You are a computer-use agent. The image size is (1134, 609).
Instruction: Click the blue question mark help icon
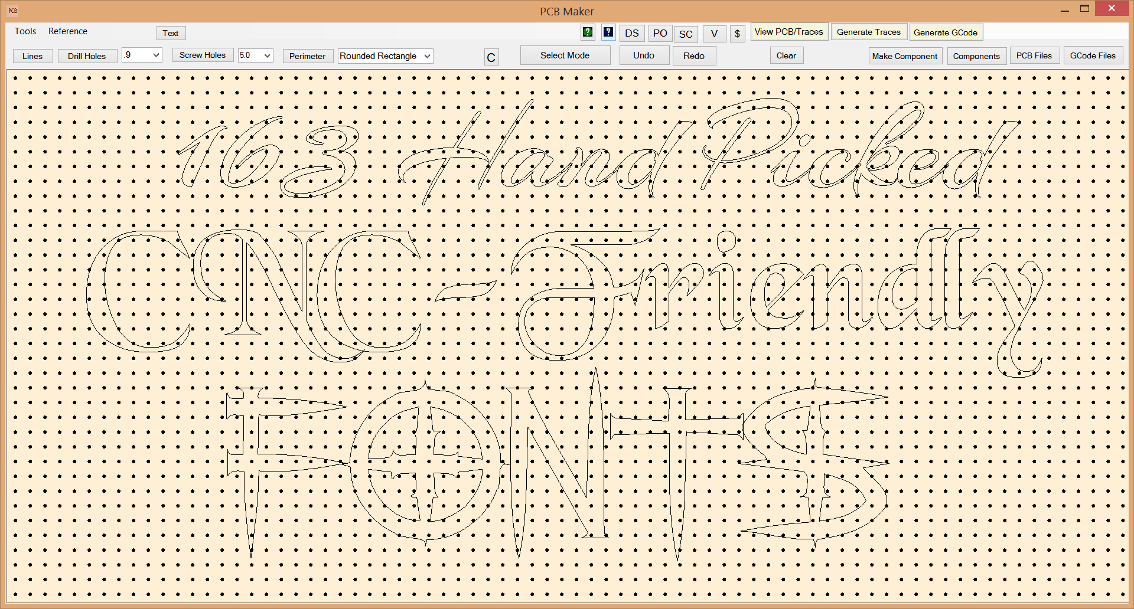[608, 32]
